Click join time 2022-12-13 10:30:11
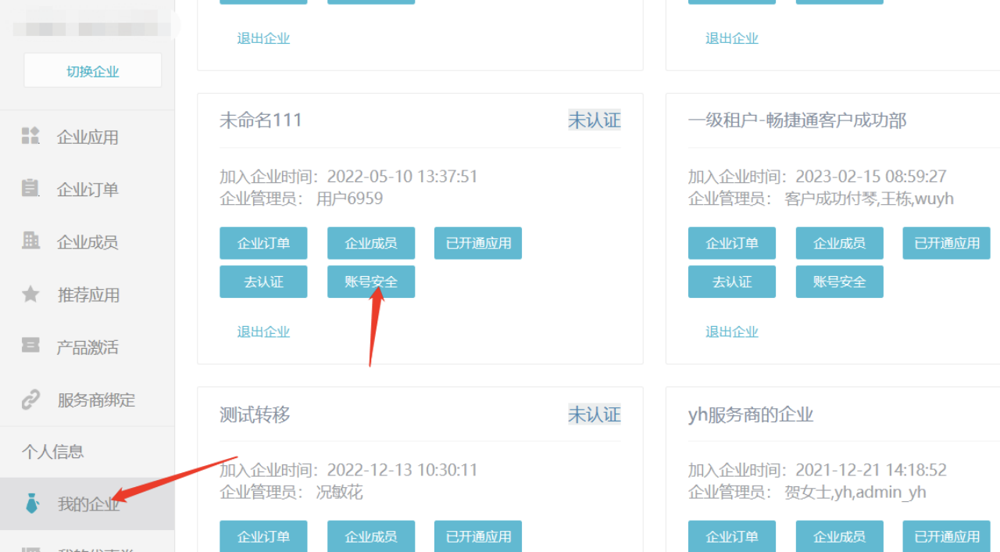Screen dimensions: 1000x552 pyautogui.click(x=402, y=470)
